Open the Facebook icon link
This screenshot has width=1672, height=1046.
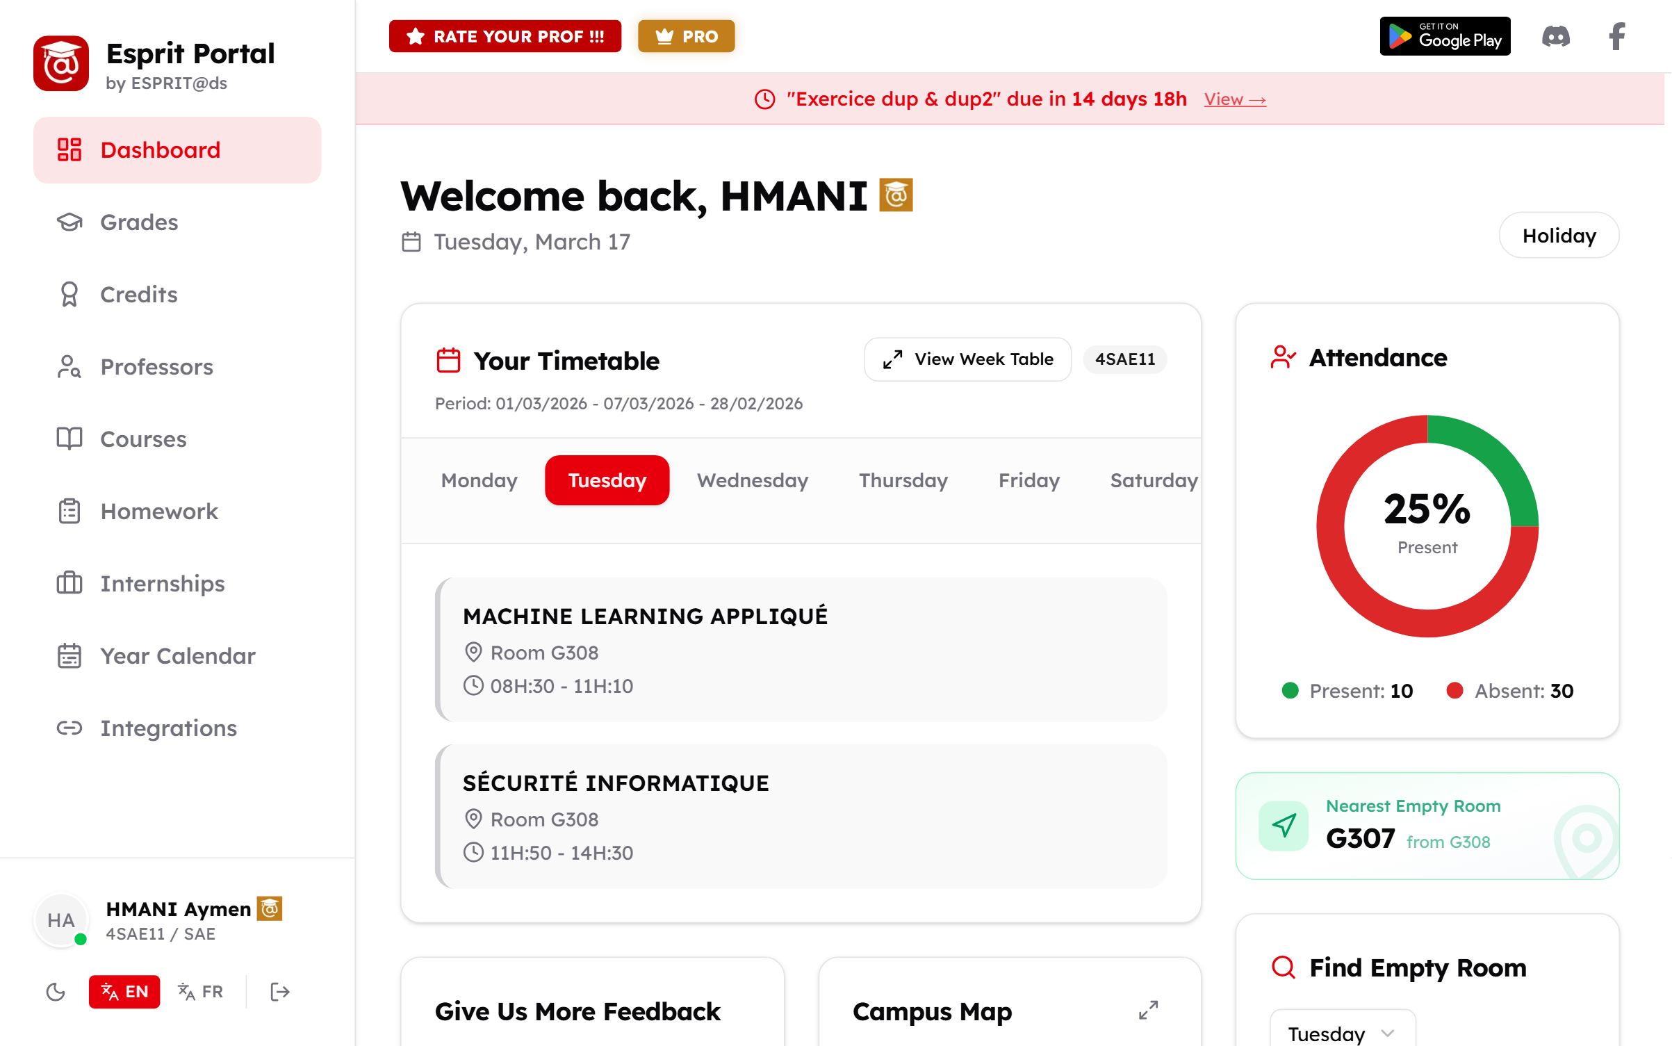tap(1617, 36)
